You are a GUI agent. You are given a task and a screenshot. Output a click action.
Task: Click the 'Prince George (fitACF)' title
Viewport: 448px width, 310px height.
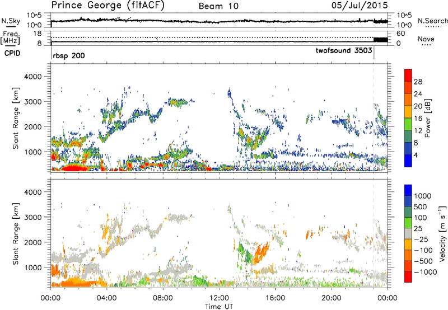[x=108, y=5]
